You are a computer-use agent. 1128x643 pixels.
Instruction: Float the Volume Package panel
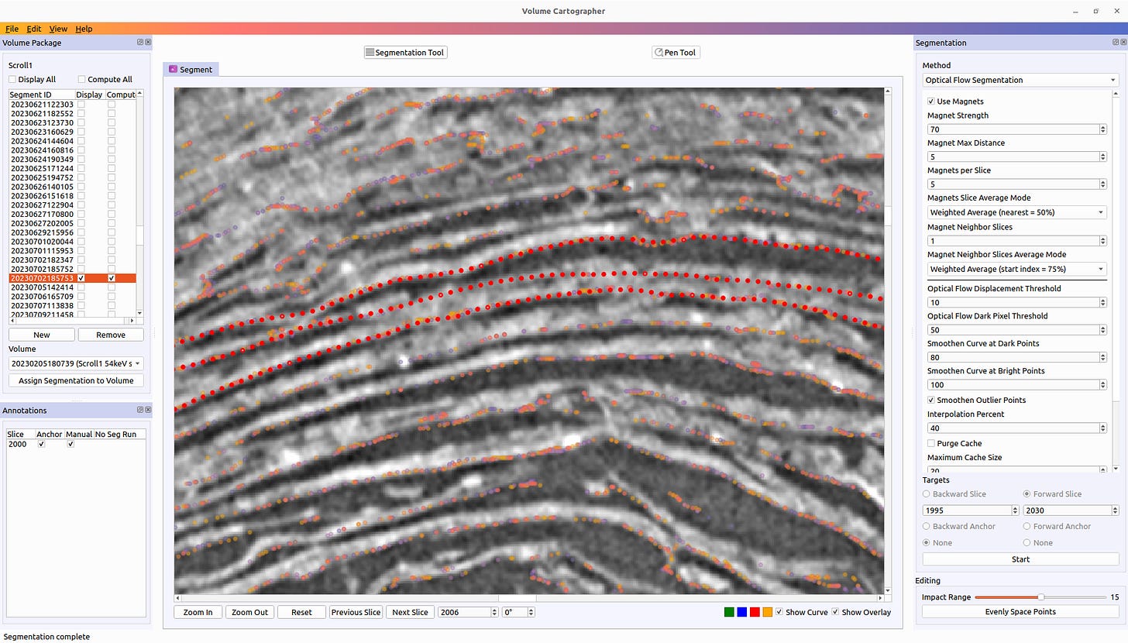(x=140, y=43)
